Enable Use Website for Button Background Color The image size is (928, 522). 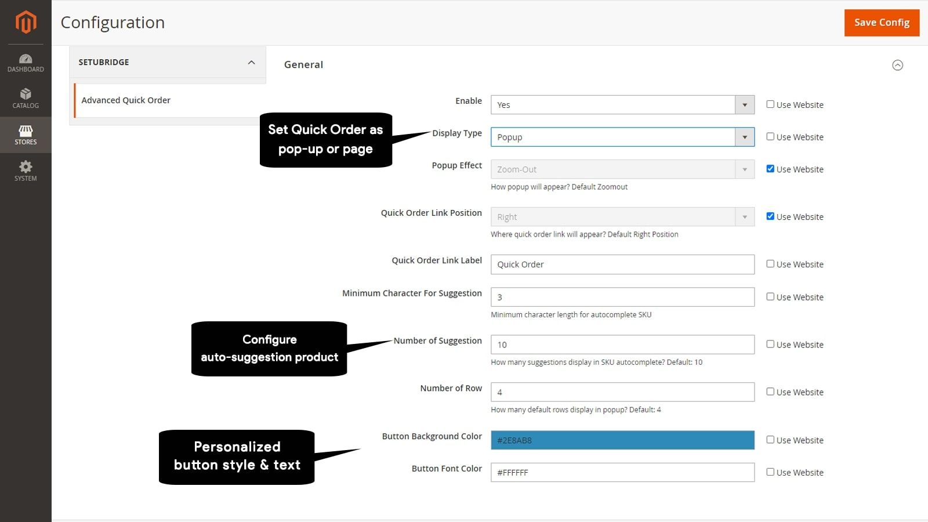(x=770, y=440)
